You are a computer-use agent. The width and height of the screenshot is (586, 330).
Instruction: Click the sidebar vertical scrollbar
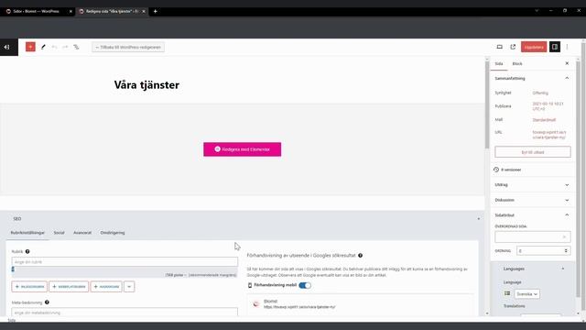point(579,180)
